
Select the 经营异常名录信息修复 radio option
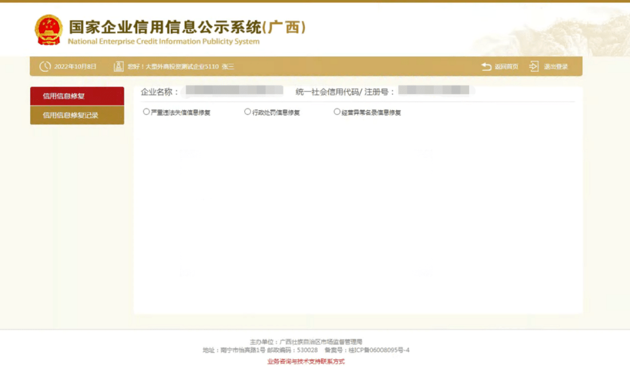point(337,111)
